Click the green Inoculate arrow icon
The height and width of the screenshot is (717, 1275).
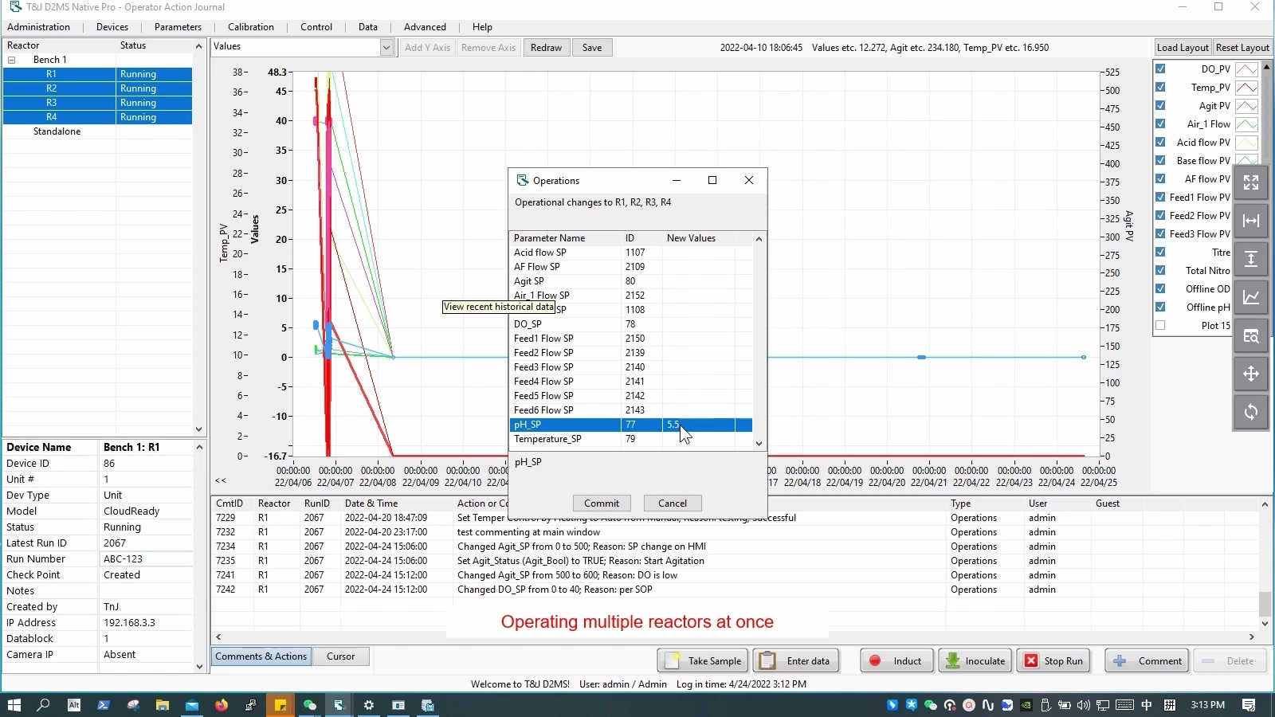pyautogui.click(x=952, y=660)
